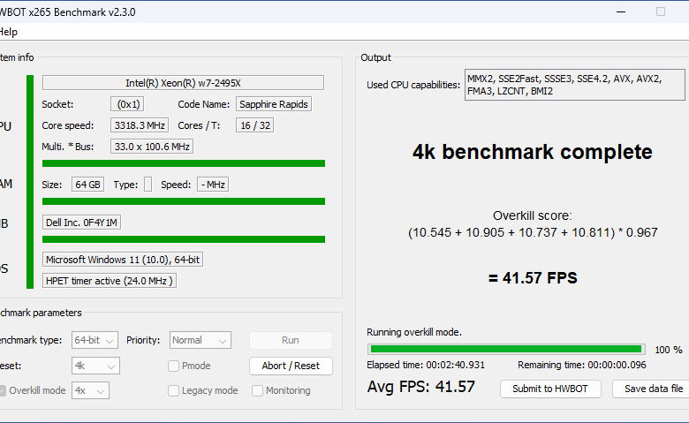
Task: Click the Elapsed time 00:02:40.931 text
Action: (426, 365)
